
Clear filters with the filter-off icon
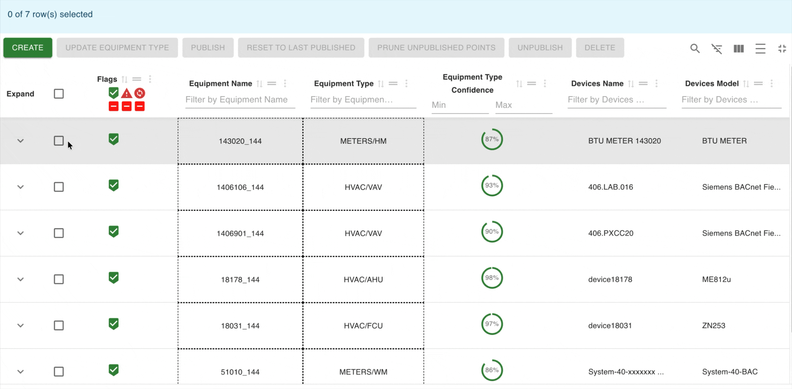point(717,48)
